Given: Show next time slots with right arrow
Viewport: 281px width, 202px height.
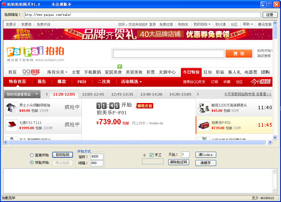Looking at the screenshot, I should 198,94.
